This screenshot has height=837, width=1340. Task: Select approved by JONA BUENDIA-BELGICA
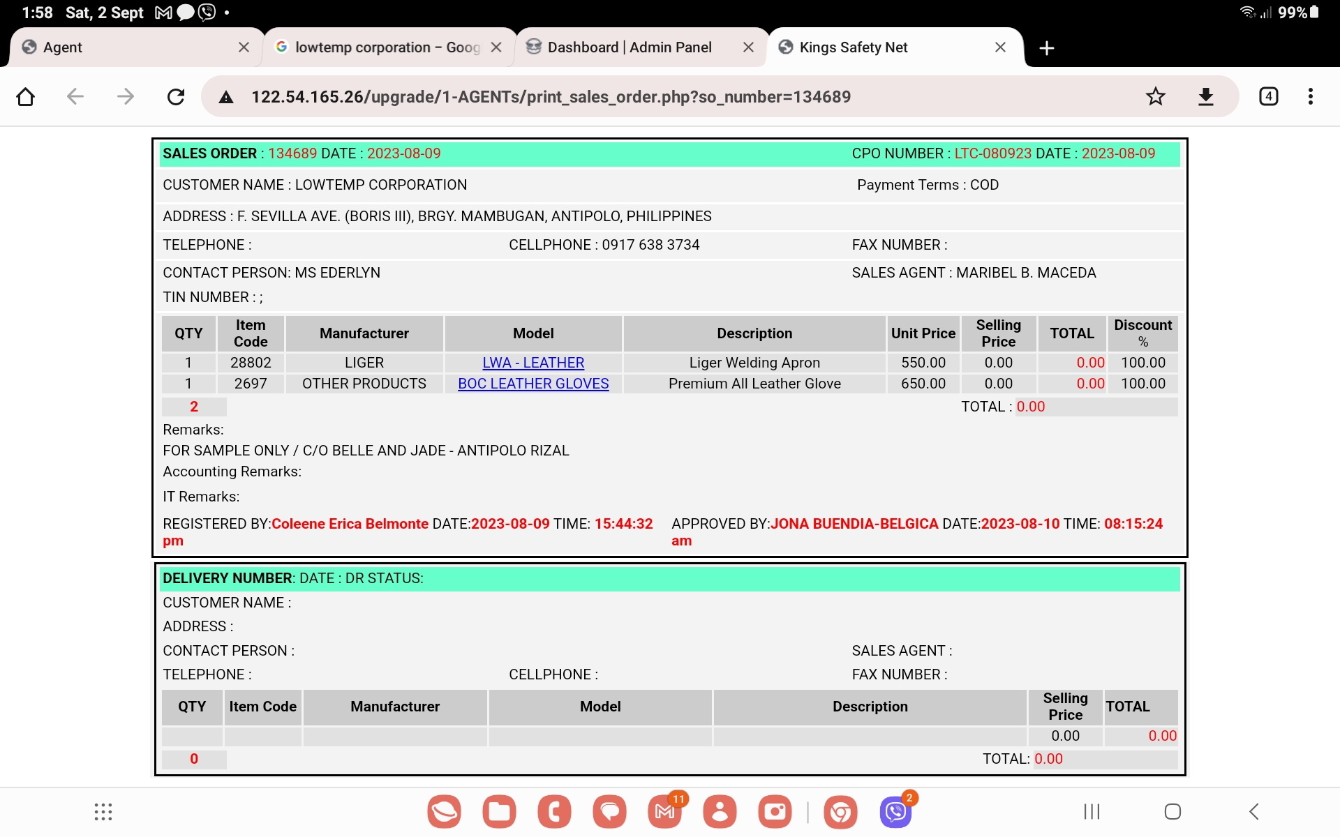pos(854,524)
